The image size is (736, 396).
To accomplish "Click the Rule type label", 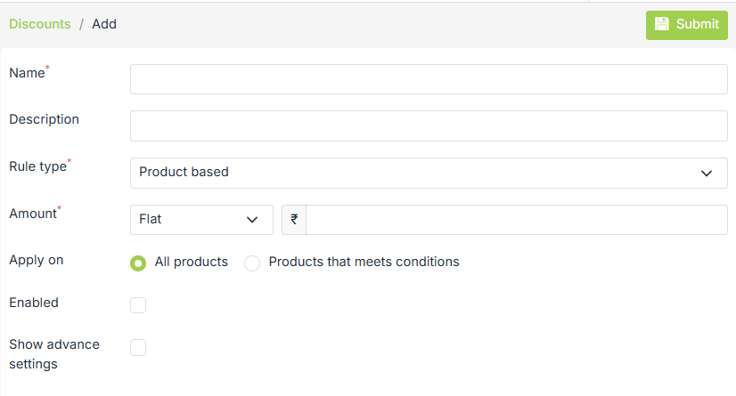I will [37, 166].
